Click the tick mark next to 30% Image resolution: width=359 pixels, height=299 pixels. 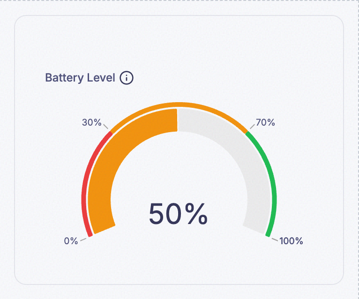[x=105, y=127]
